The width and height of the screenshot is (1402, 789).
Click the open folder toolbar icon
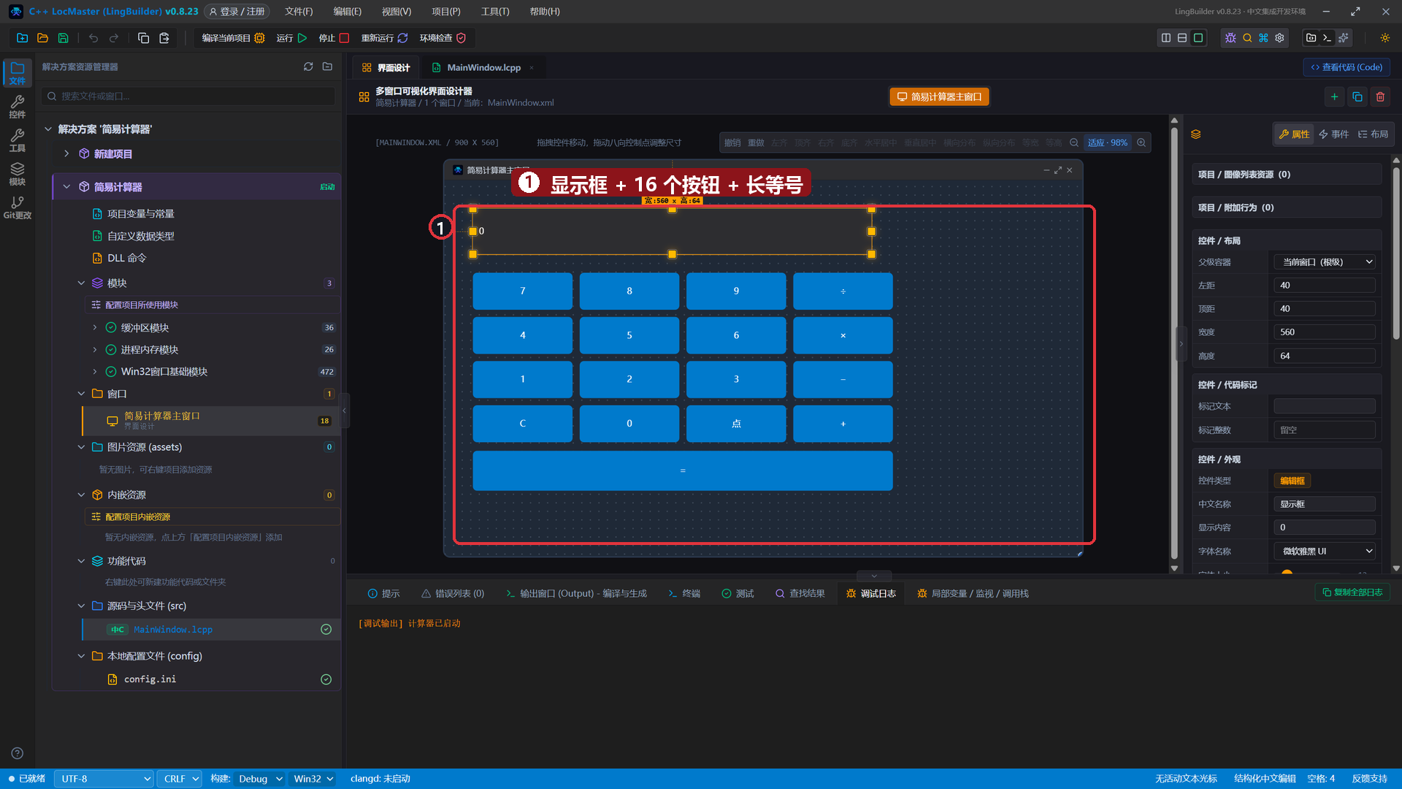click(42, 38)
